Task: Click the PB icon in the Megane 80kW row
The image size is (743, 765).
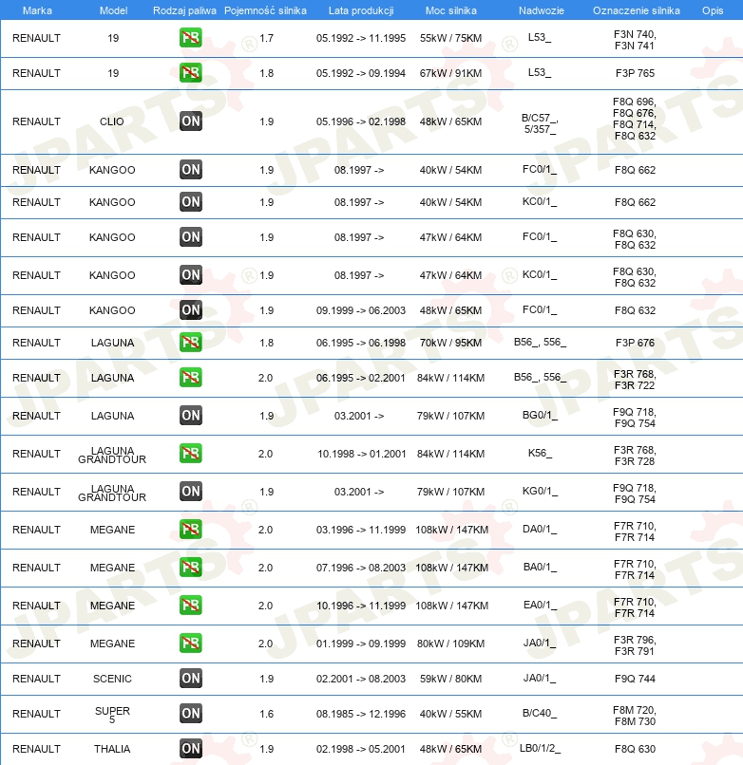Action: [190, 644]
